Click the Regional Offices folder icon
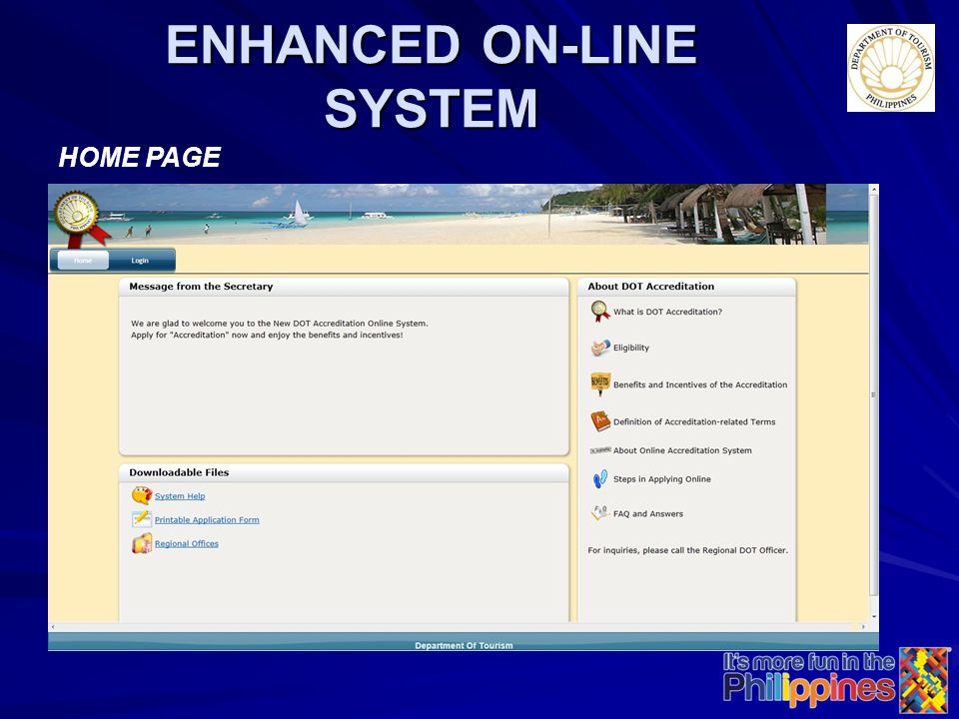The width and height of the screenshot is (959, 719). coord(142,543)
